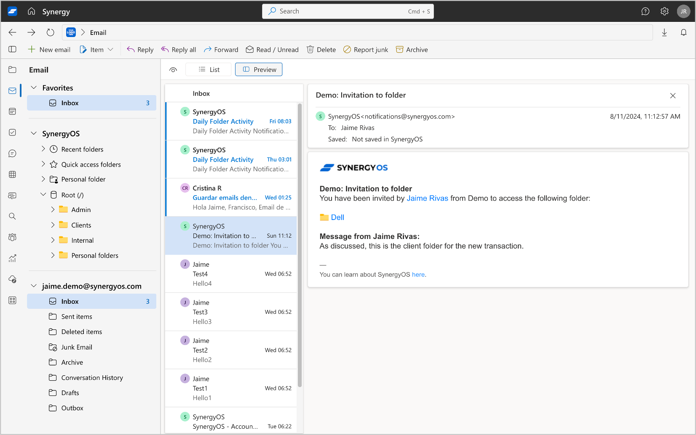Viewport: 696px width, 435px height.
Task: Open downloads arrow icon
Action: tap(664, 32)
